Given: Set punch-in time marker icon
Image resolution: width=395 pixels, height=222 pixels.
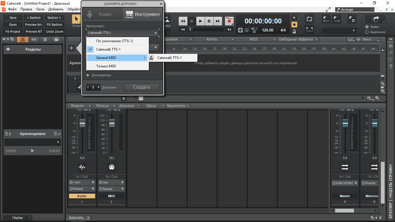Looking at the screenshot, I should [x=326, y=19].
